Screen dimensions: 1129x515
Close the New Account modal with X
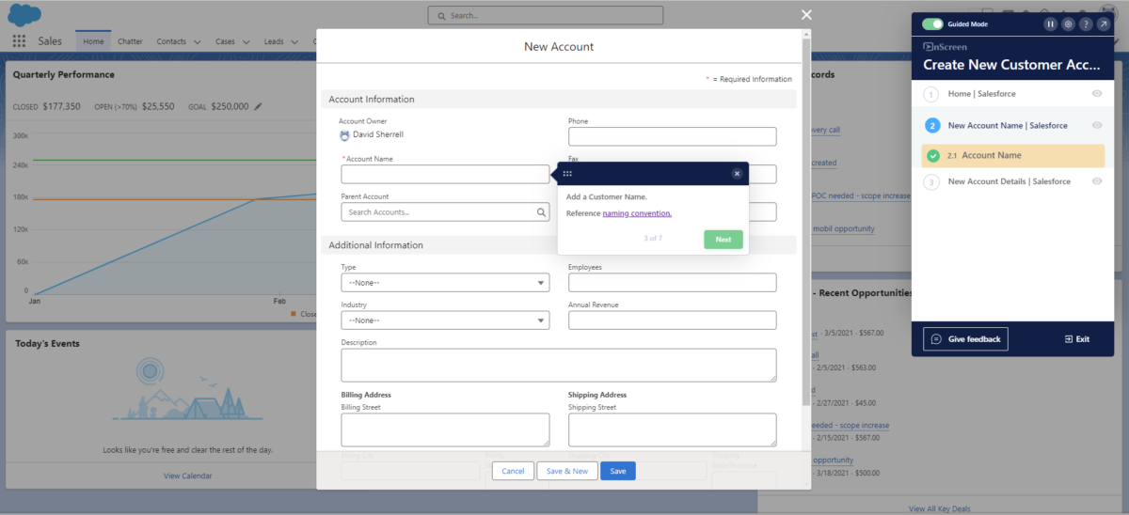coord(805,14)
